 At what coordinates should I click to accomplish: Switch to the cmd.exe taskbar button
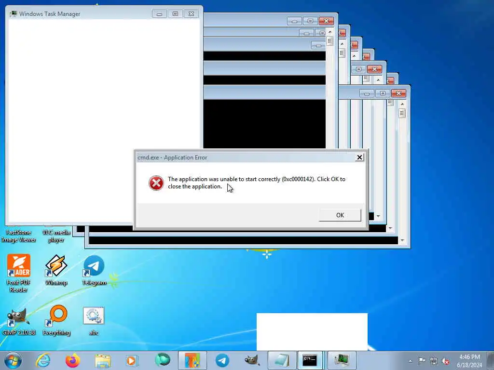(x=310, y=360)
